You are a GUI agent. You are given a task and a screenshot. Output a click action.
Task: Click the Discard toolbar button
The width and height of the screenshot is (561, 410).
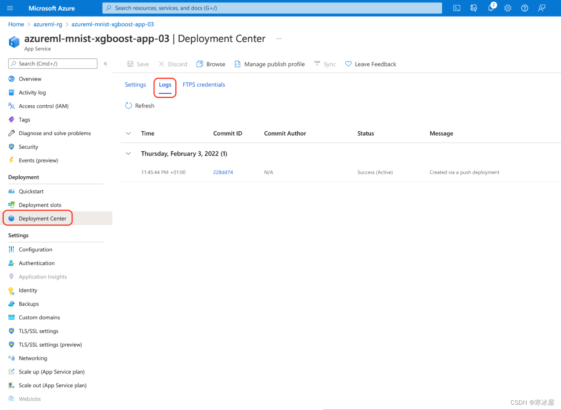tap(173, 64)
